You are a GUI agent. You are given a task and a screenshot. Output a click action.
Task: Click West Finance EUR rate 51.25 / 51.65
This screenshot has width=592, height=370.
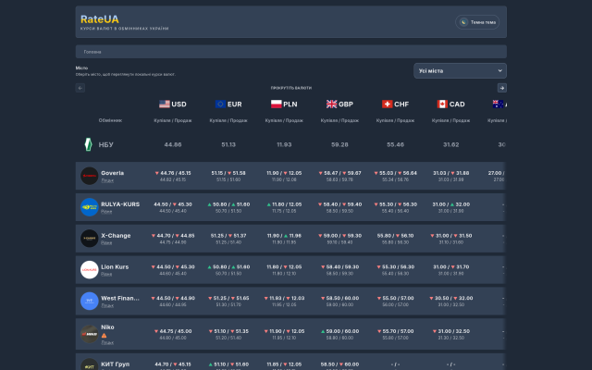(228, 299)
